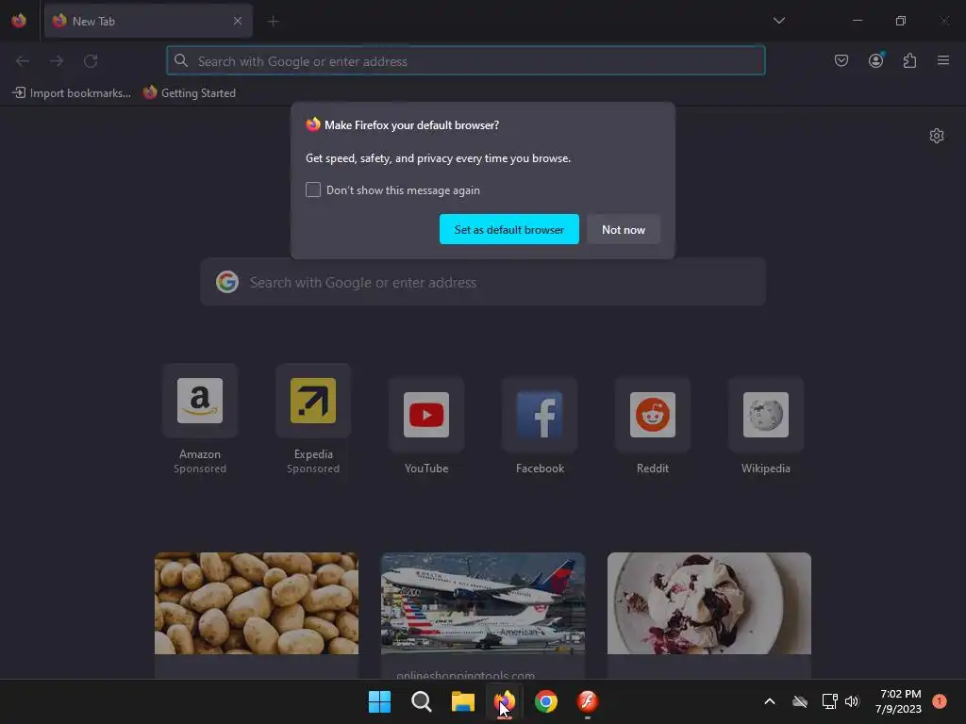966x724 pixels.
Task: Go back with the back arrow
Action: click(23, 61)
